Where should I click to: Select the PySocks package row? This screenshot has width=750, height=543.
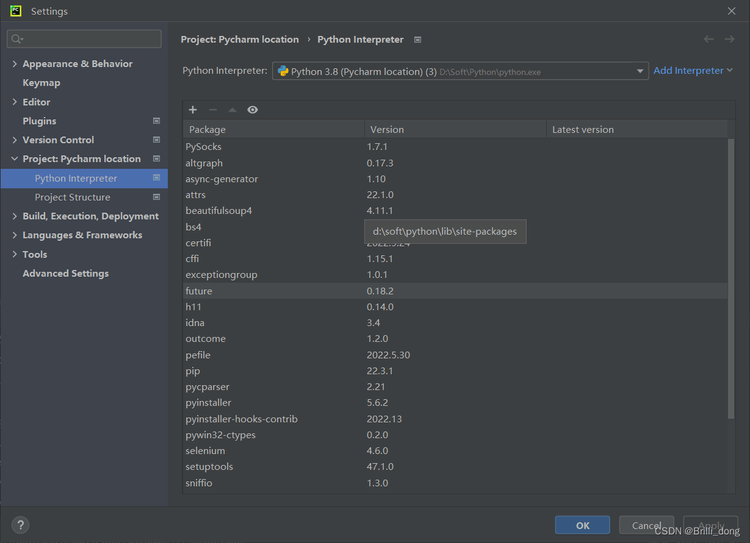click(x=455, y=147)
